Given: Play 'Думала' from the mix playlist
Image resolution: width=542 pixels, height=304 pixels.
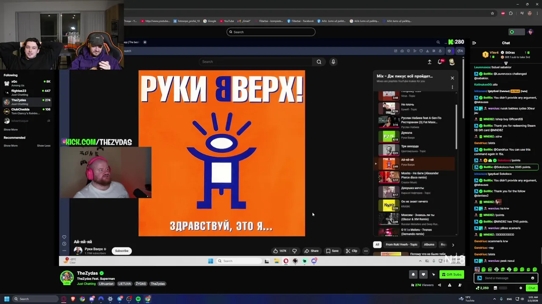Looking at the screenshot, I should 415,136.
